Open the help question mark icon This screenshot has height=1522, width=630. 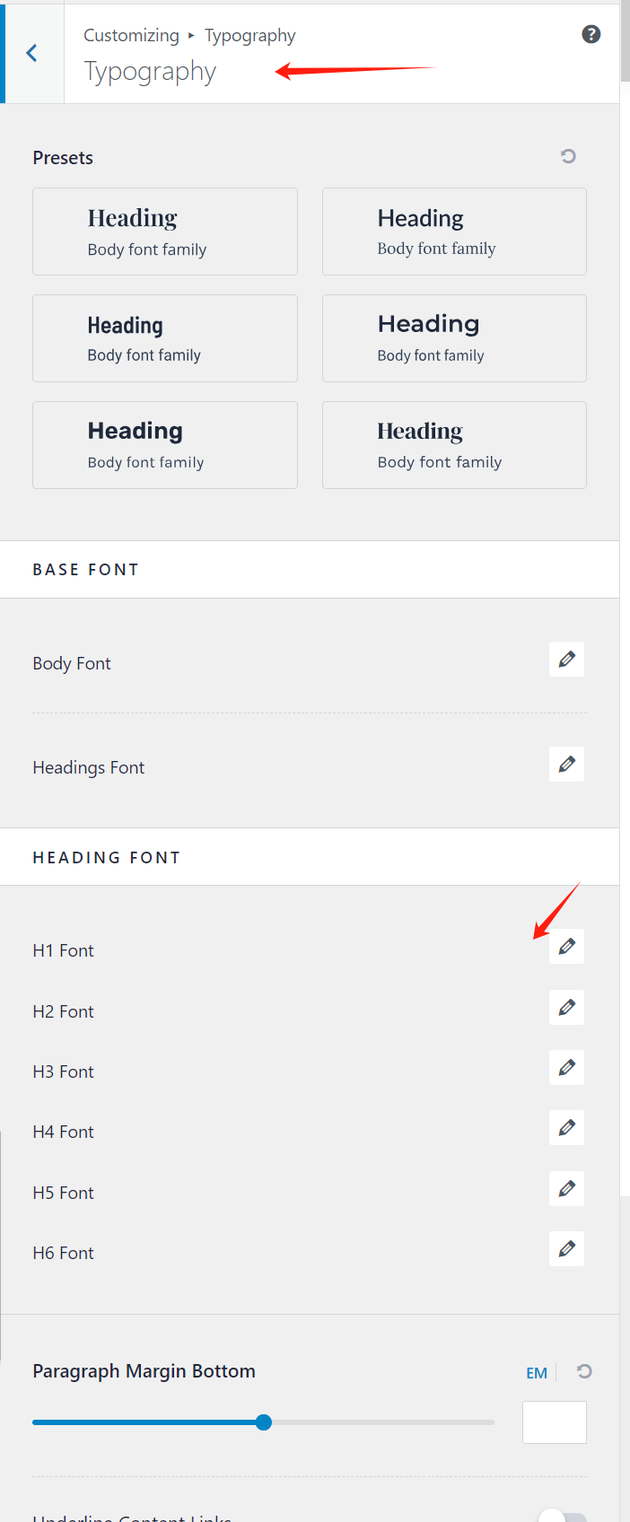[591, 35]
